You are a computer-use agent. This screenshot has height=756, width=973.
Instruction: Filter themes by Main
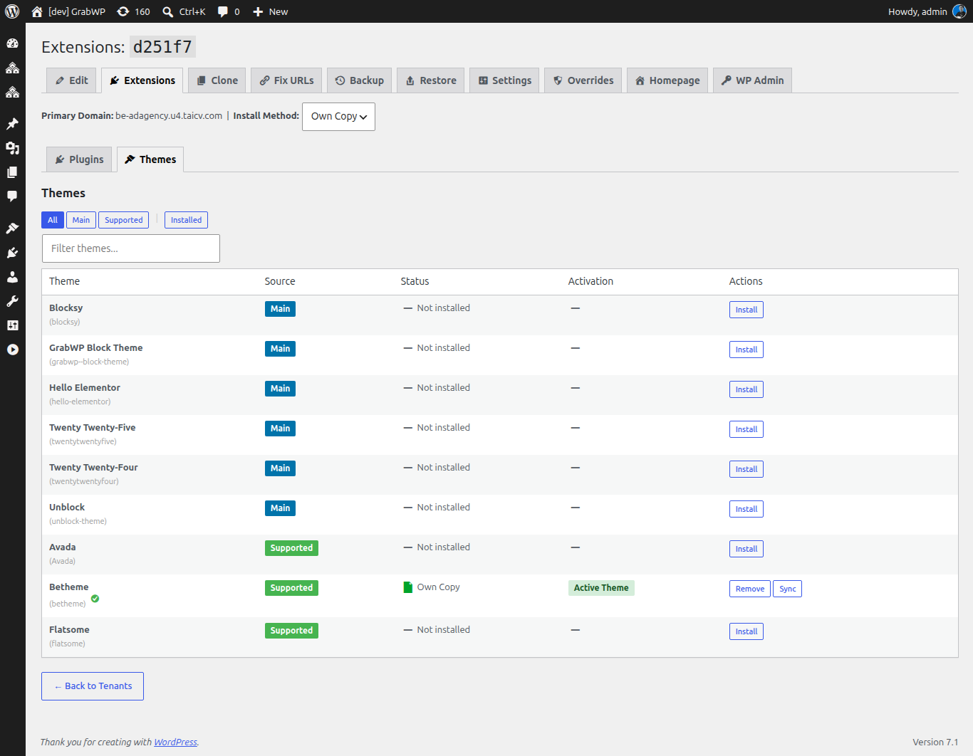click(x=81, y=220)
